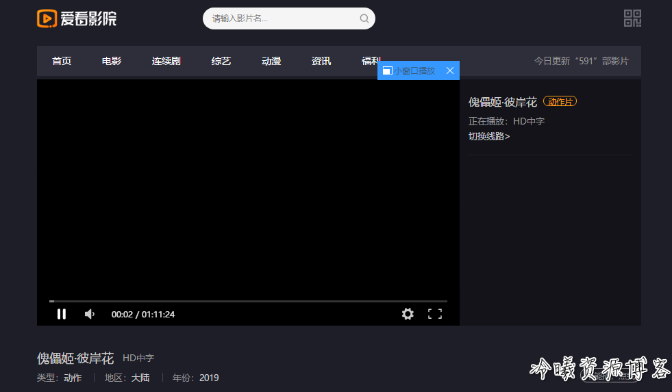Expand 切换线路 line switcher
The image size is (672, 392).
click(x=489, y=137)
